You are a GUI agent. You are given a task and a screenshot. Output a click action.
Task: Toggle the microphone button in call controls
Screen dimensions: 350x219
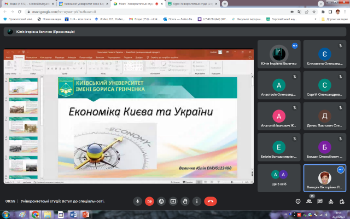(x=138, y=201)
